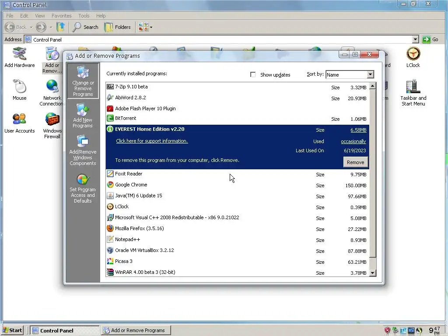This screenshot has height=336, width=448.
Task: Click the Oracle VM VirtualBox icon
Action: coord(110,250)
